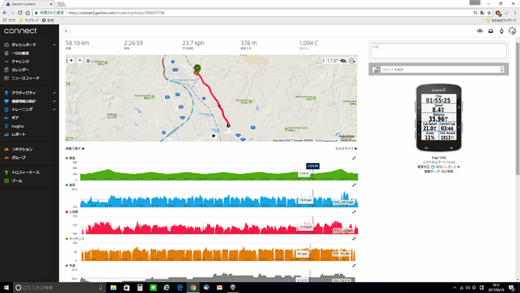Click the route end point marker
The width and height of the screenshot is (520, 293).
pyautogui.click(x=228, y=125)
